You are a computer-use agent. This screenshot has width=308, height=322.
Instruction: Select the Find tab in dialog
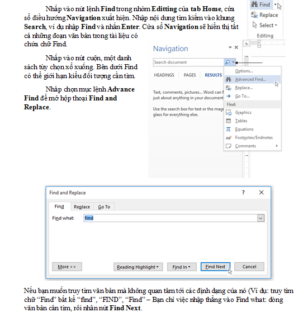coord(59,206)
